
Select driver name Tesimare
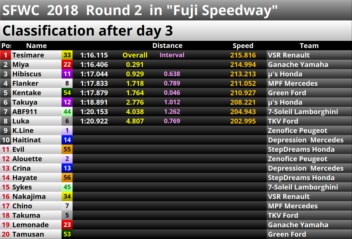tap(28, 55)
